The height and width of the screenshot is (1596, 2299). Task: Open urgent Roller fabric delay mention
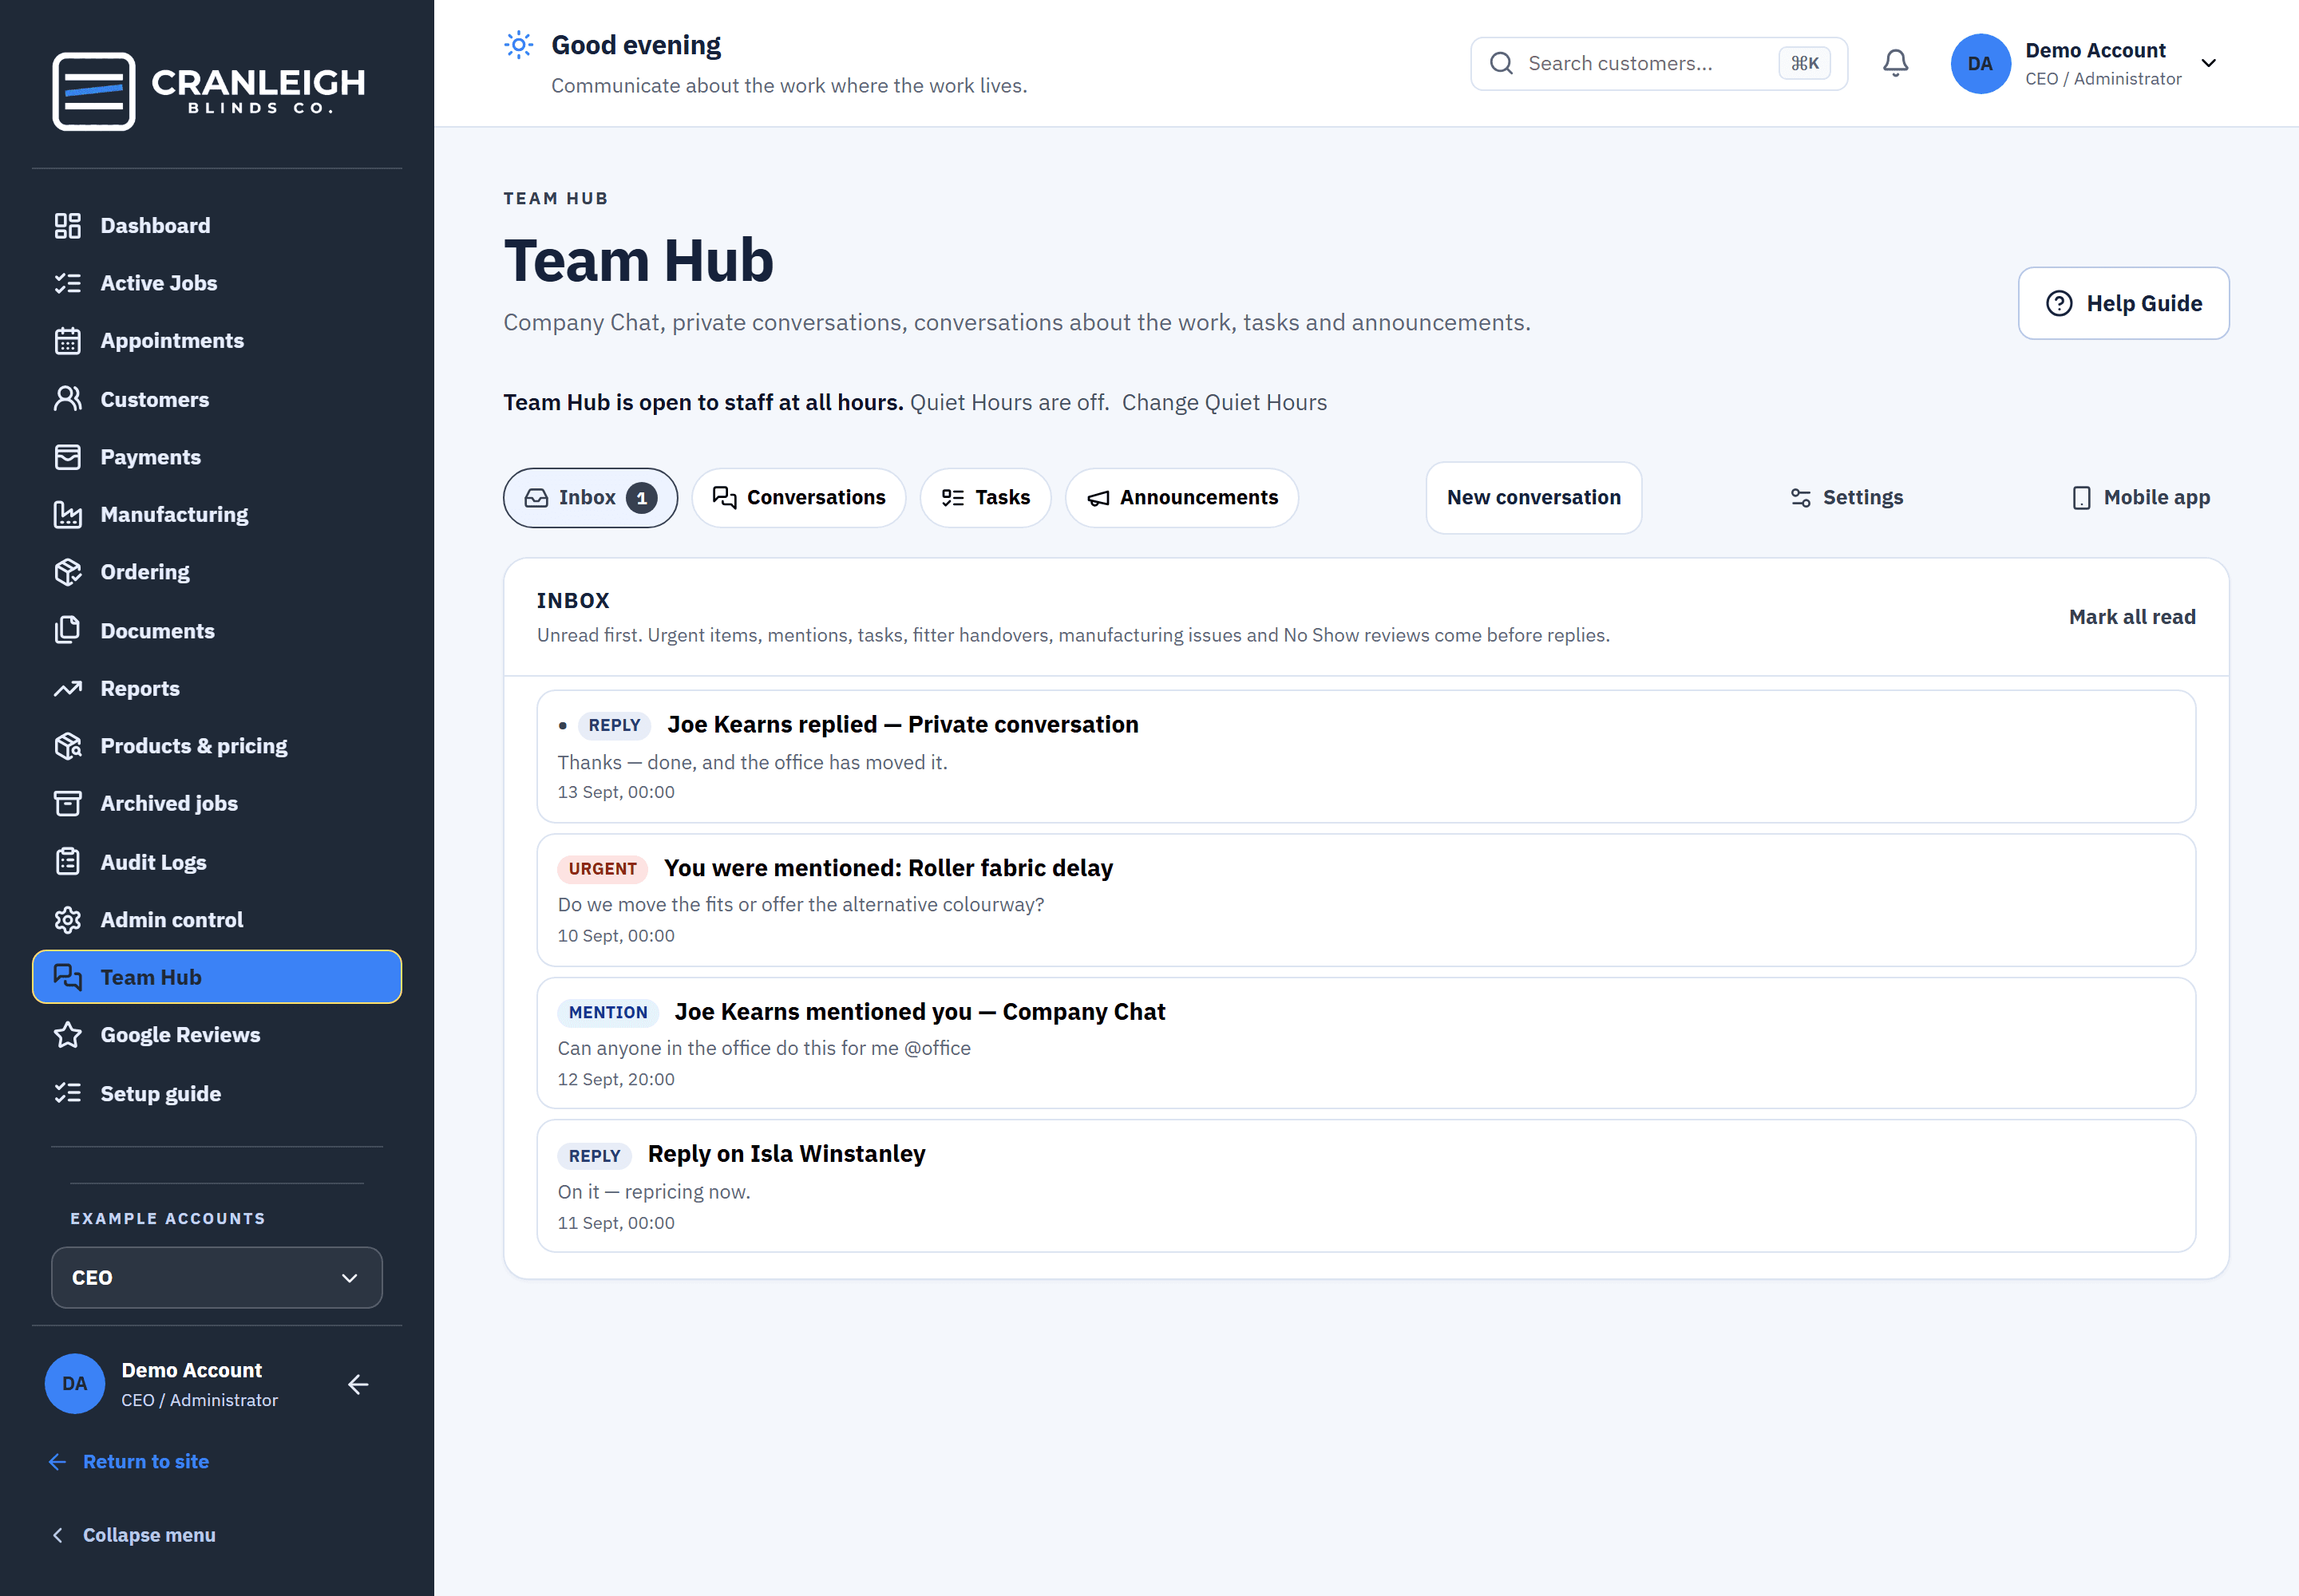[1366, 900]
